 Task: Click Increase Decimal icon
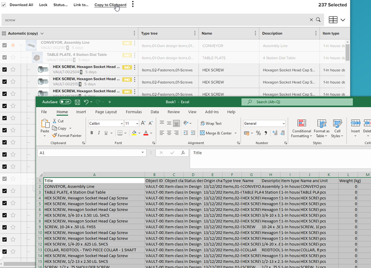(275, 133)
